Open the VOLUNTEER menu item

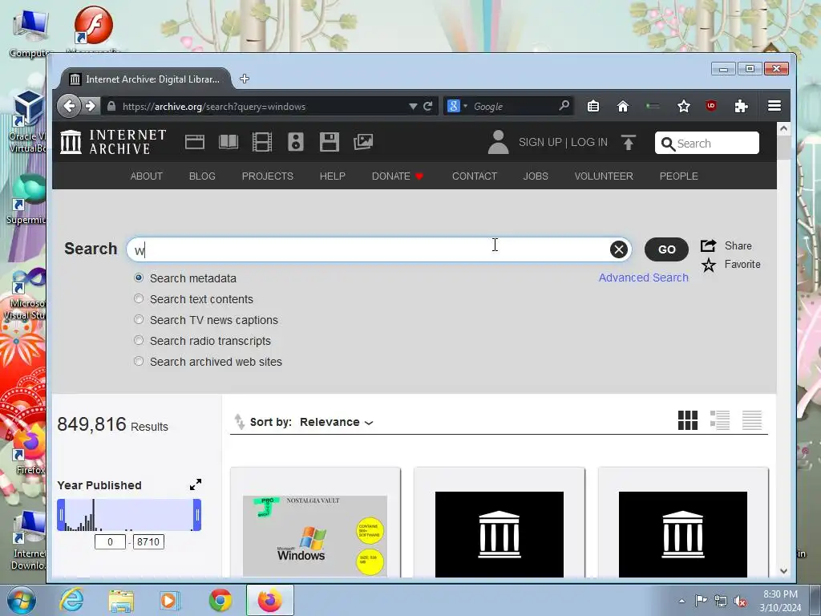604,176
